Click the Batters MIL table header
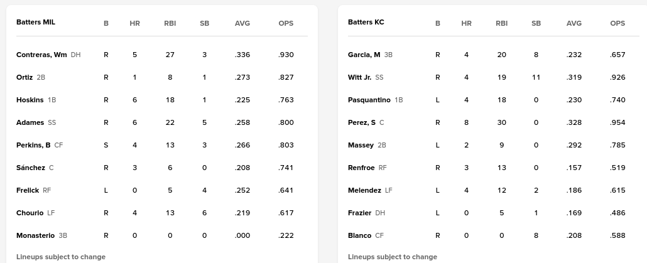 pos(36,22)
